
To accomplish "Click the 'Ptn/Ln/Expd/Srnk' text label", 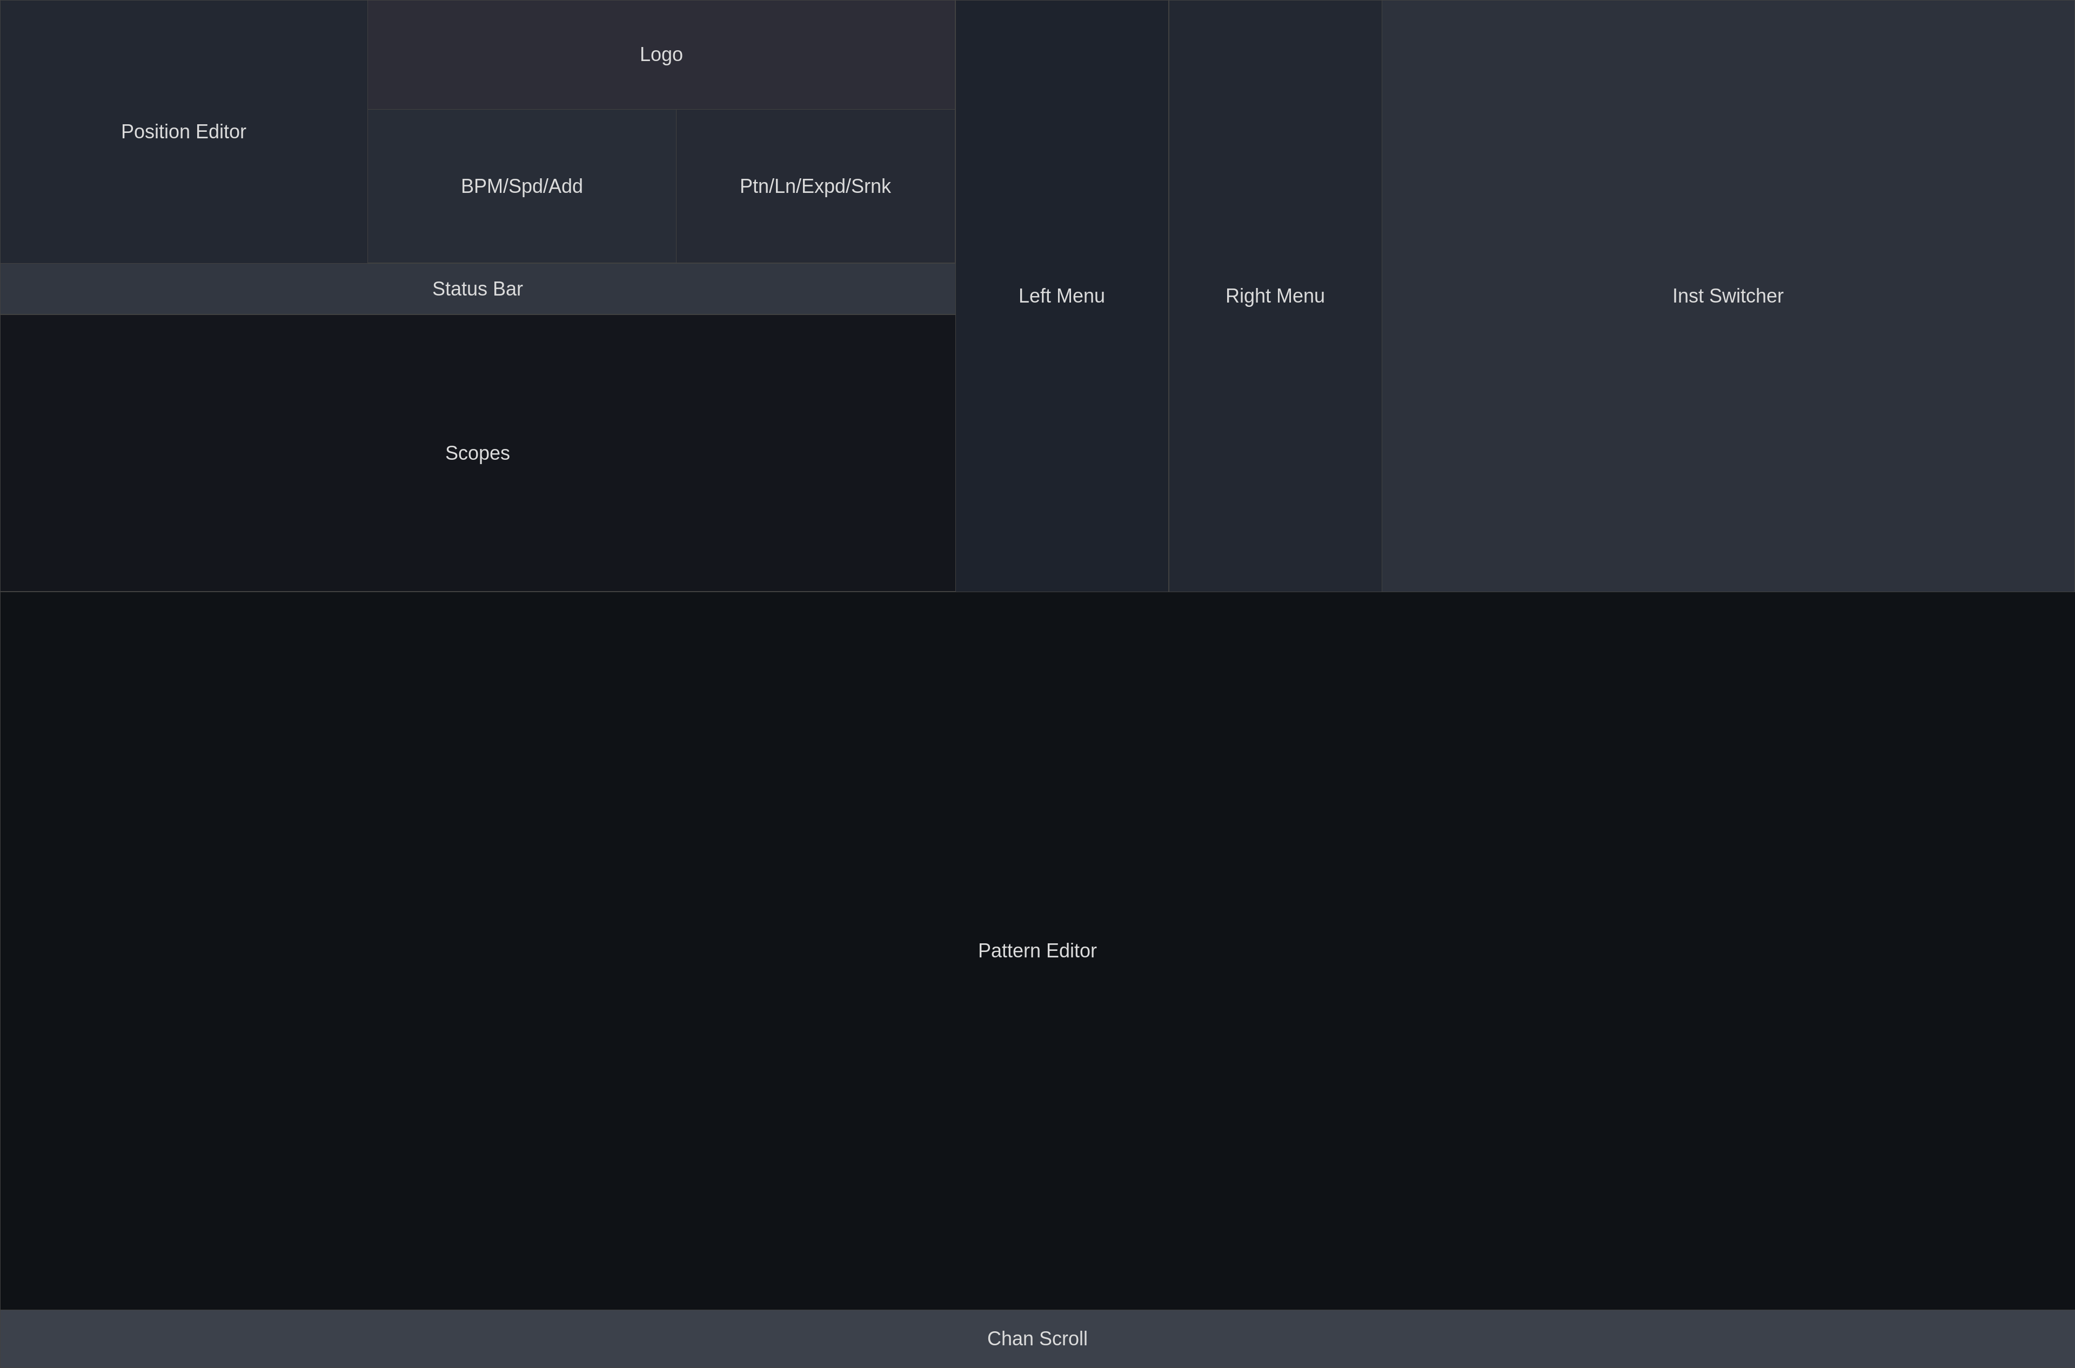I will pyautogui.click(x=815, y=186).
